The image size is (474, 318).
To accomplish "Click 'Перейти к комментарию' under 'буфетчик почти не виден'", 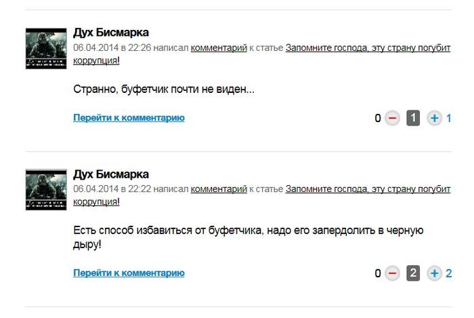I will [x=129, y=118].
